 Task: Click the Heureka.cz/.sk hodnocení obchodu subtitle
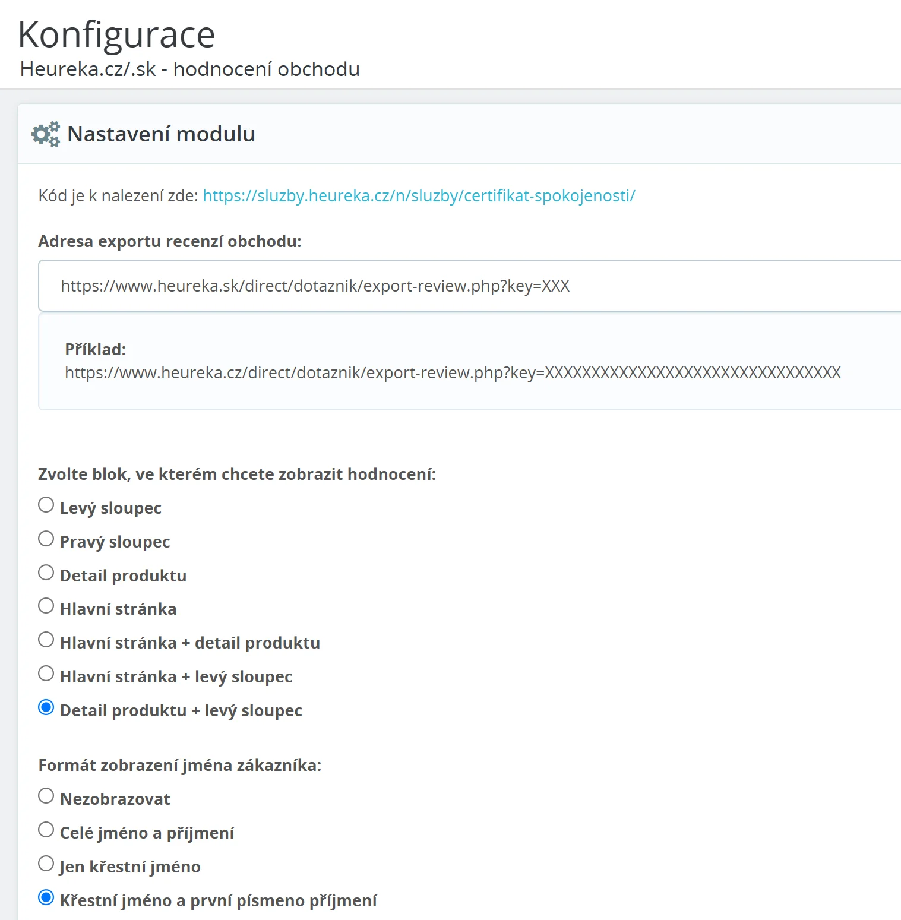pyautogui.click(x=189, y=69)
